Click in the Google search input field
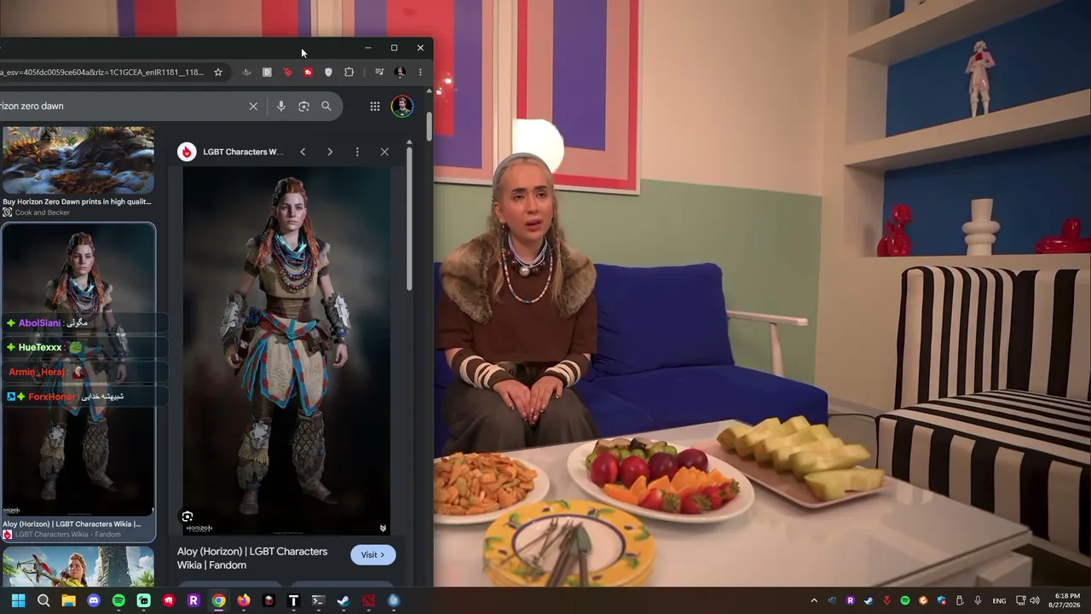 [x=124, y=106]
